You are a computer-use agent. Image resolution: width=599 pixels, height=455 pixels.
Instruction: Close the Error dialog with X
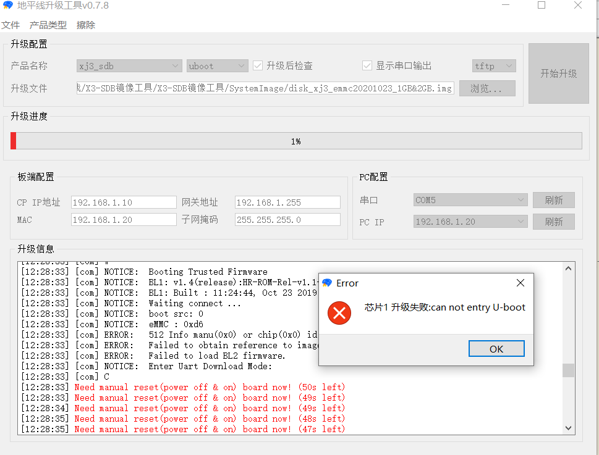pyautogui.click(x=520, y=283)
